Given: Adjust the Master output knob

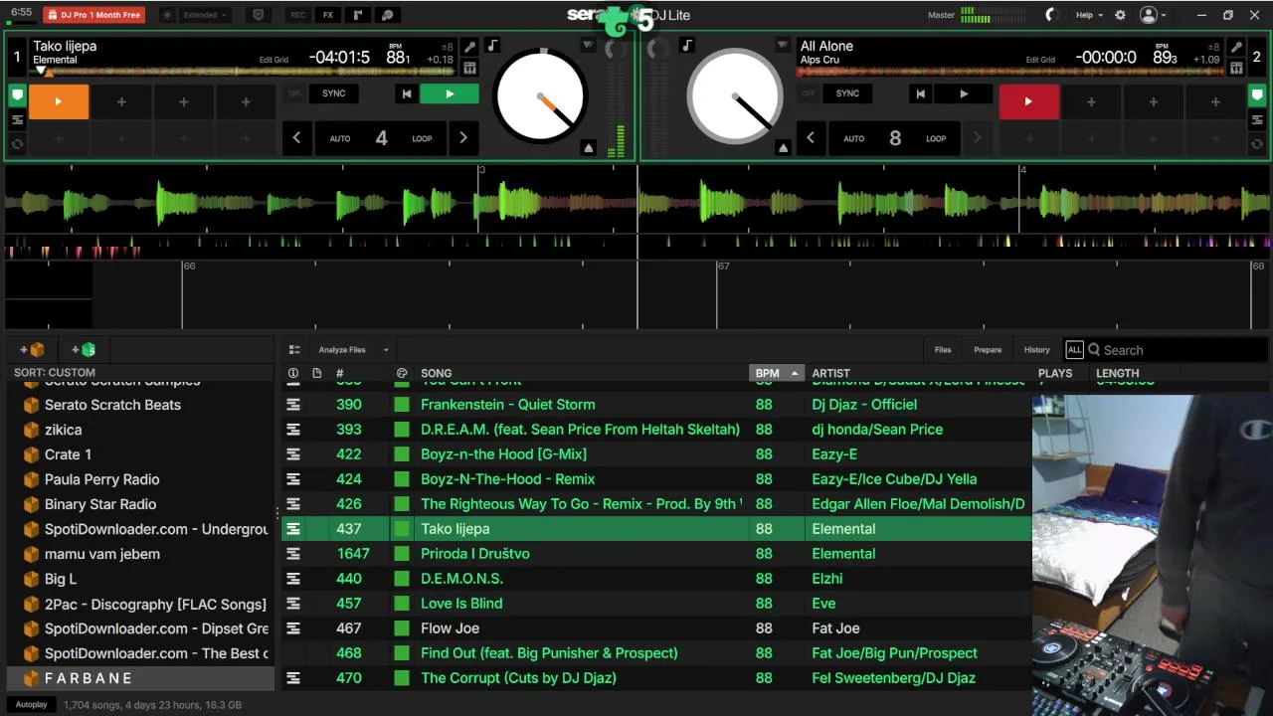Looking at the screenshot, I should point(1052,15).
